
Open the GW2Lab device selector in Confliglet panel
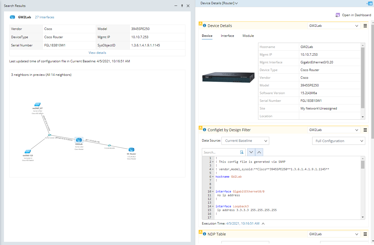pyautogui.click(x=334, y=130)
